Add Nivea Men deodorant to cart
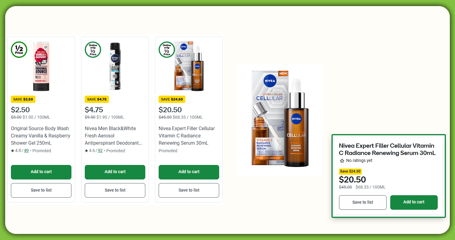 click(x=115, y=172)
